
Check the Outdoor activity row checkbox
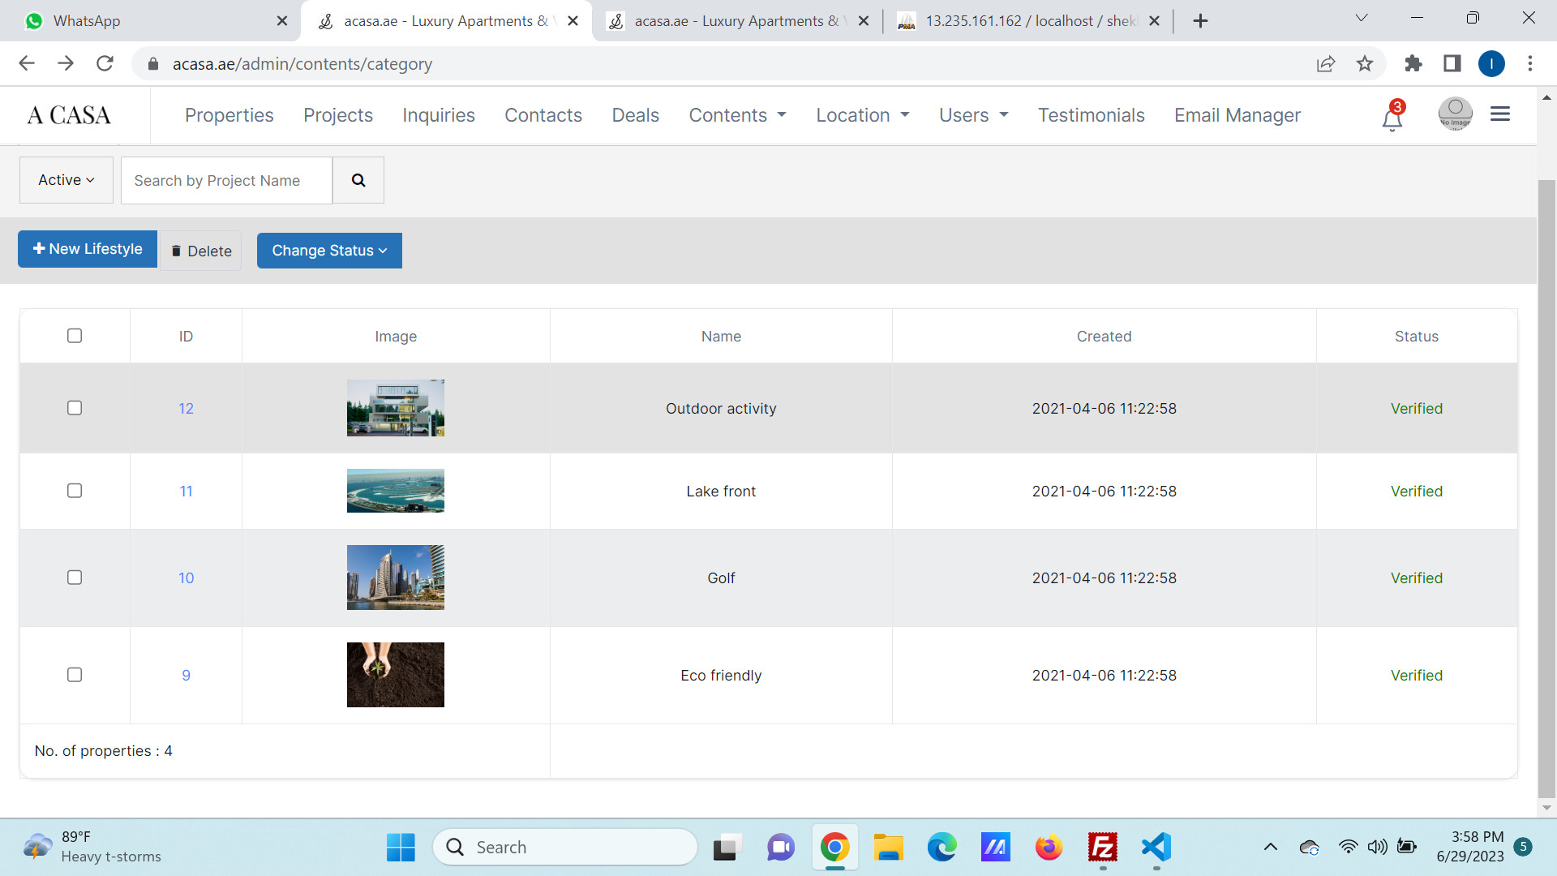point(75,408)
